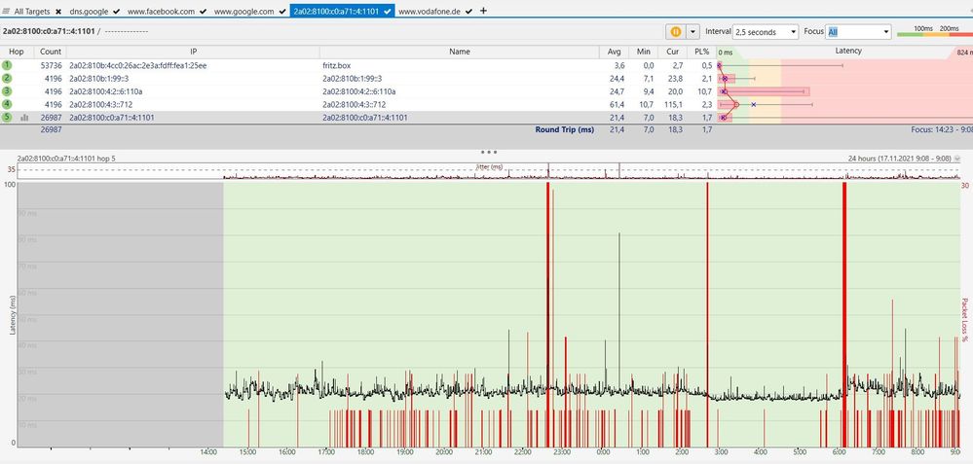Viewport: 973px width, 464px height.
Task: Select the fritz.box name cell
Action: (x=336, y=65)
